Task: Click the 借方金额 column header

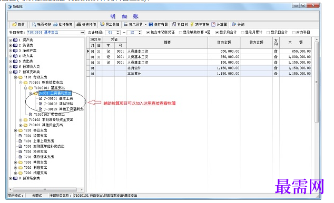Action: point(224,43)
